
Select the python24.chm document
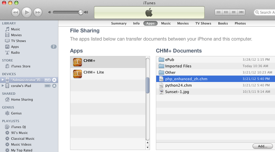pyautogui.click(x=215, y=85)
